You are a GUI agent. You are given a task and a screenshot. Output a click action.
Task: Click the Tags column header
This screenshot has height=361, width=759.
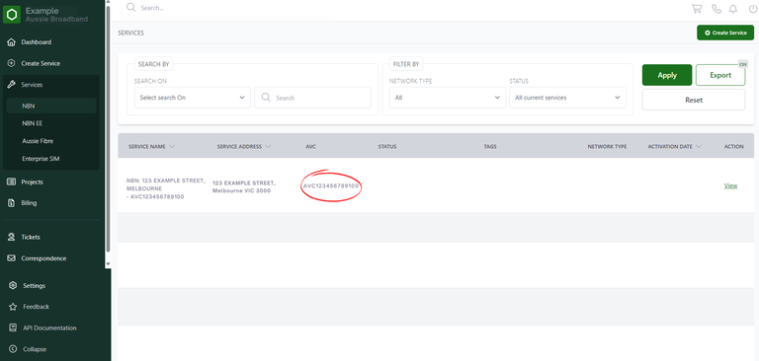[490, 146]
